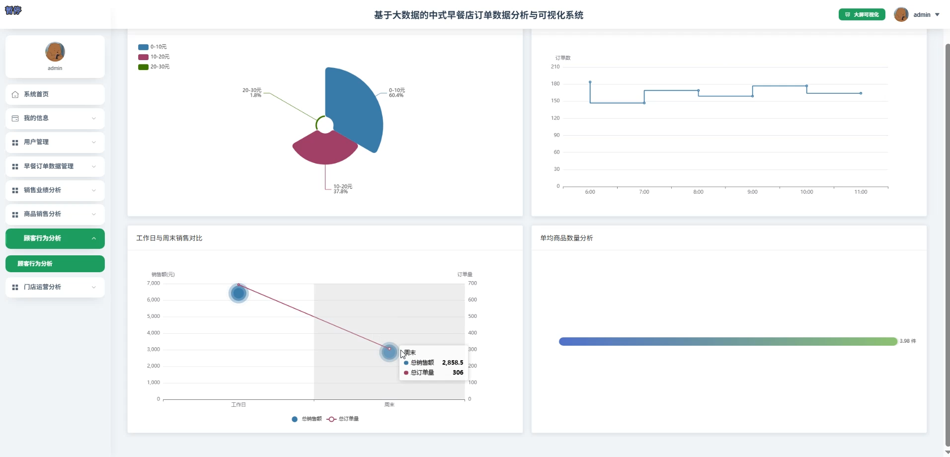The width and height of the screenshot is (950, 457).
Task: Click the admin avatar in sidebar card
Action: coord(55,52)
